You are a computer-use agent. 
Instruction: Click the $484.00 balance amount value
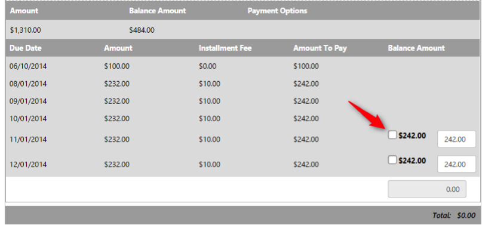coord(142,30)
